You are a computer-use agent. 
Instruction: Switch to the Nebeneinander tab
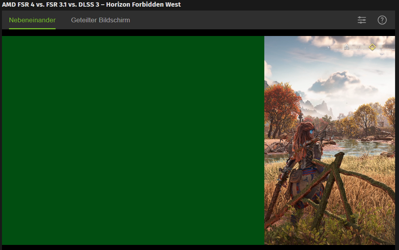(32, 20)
